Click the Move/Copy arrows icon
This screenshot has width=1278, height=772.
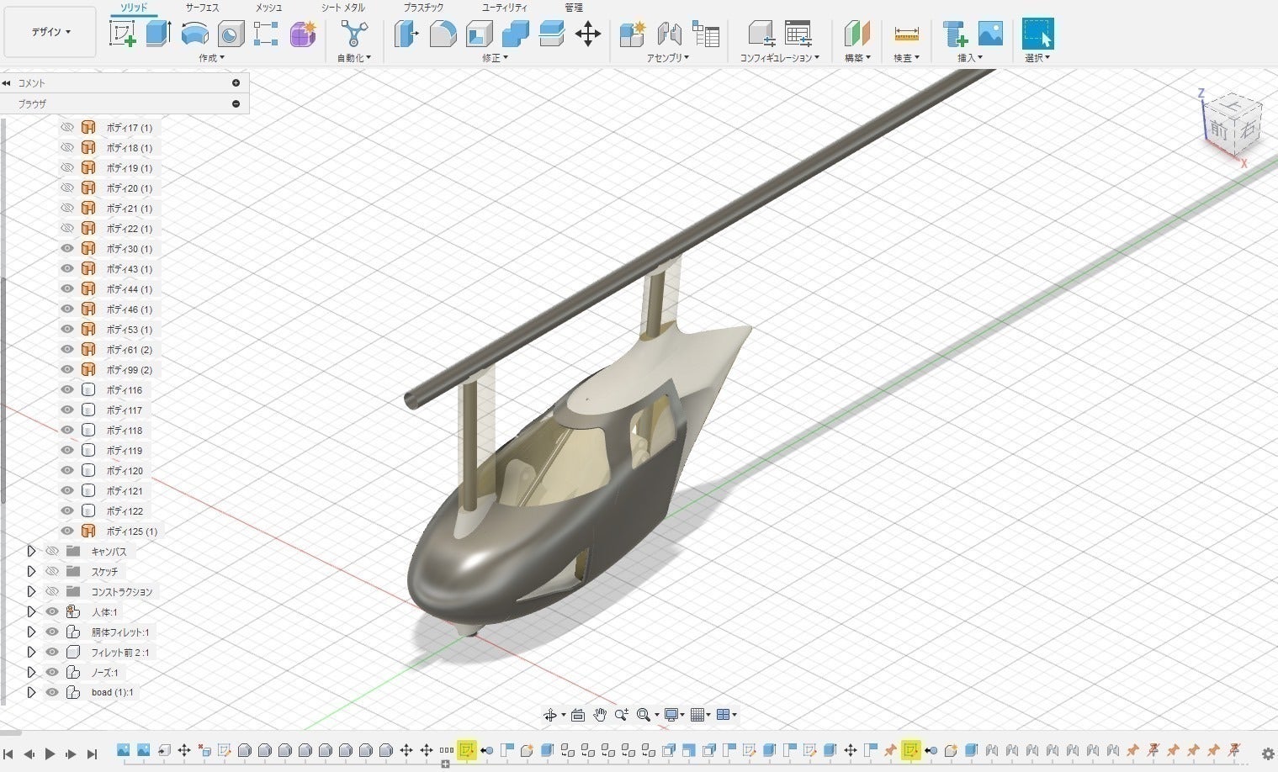[587, 34]
